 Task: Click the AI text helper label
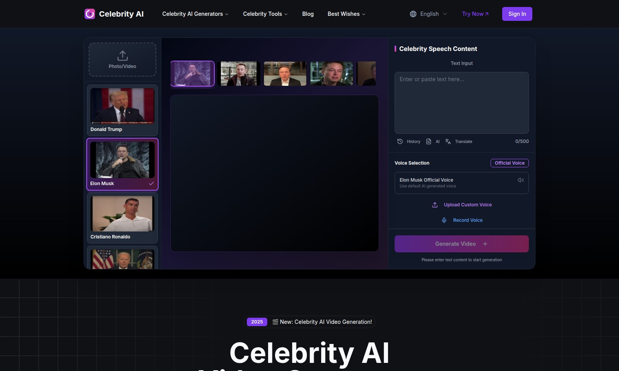click(x=438, y=141)
